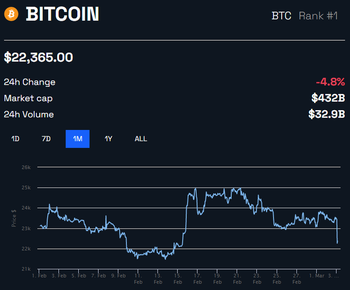Select the 7D timeframe
The image size is (350, 290).
click(46, 139)
